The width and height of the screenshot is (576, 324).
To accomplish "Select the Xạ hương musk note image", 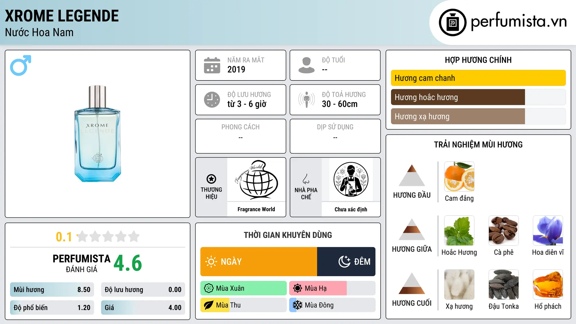I will [459, 284].
